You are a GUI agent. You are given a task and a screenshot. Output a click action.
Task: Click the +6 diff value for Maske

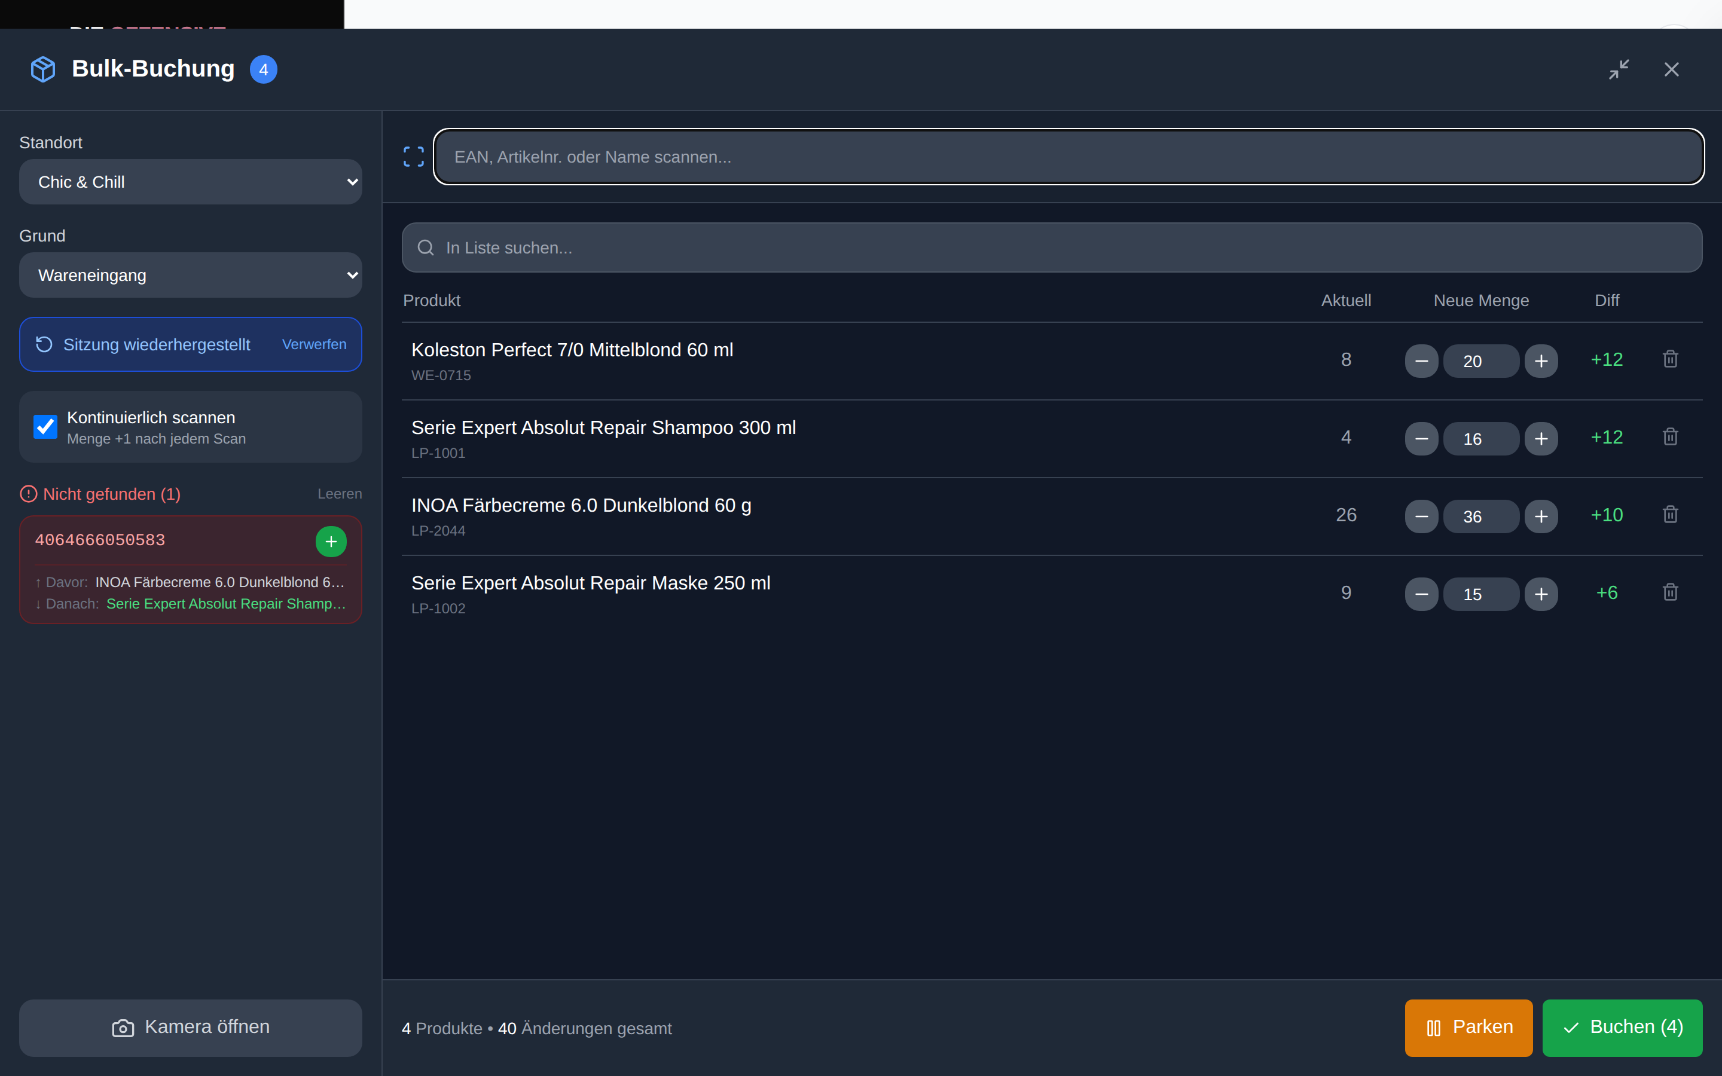tap(1607, 593)
